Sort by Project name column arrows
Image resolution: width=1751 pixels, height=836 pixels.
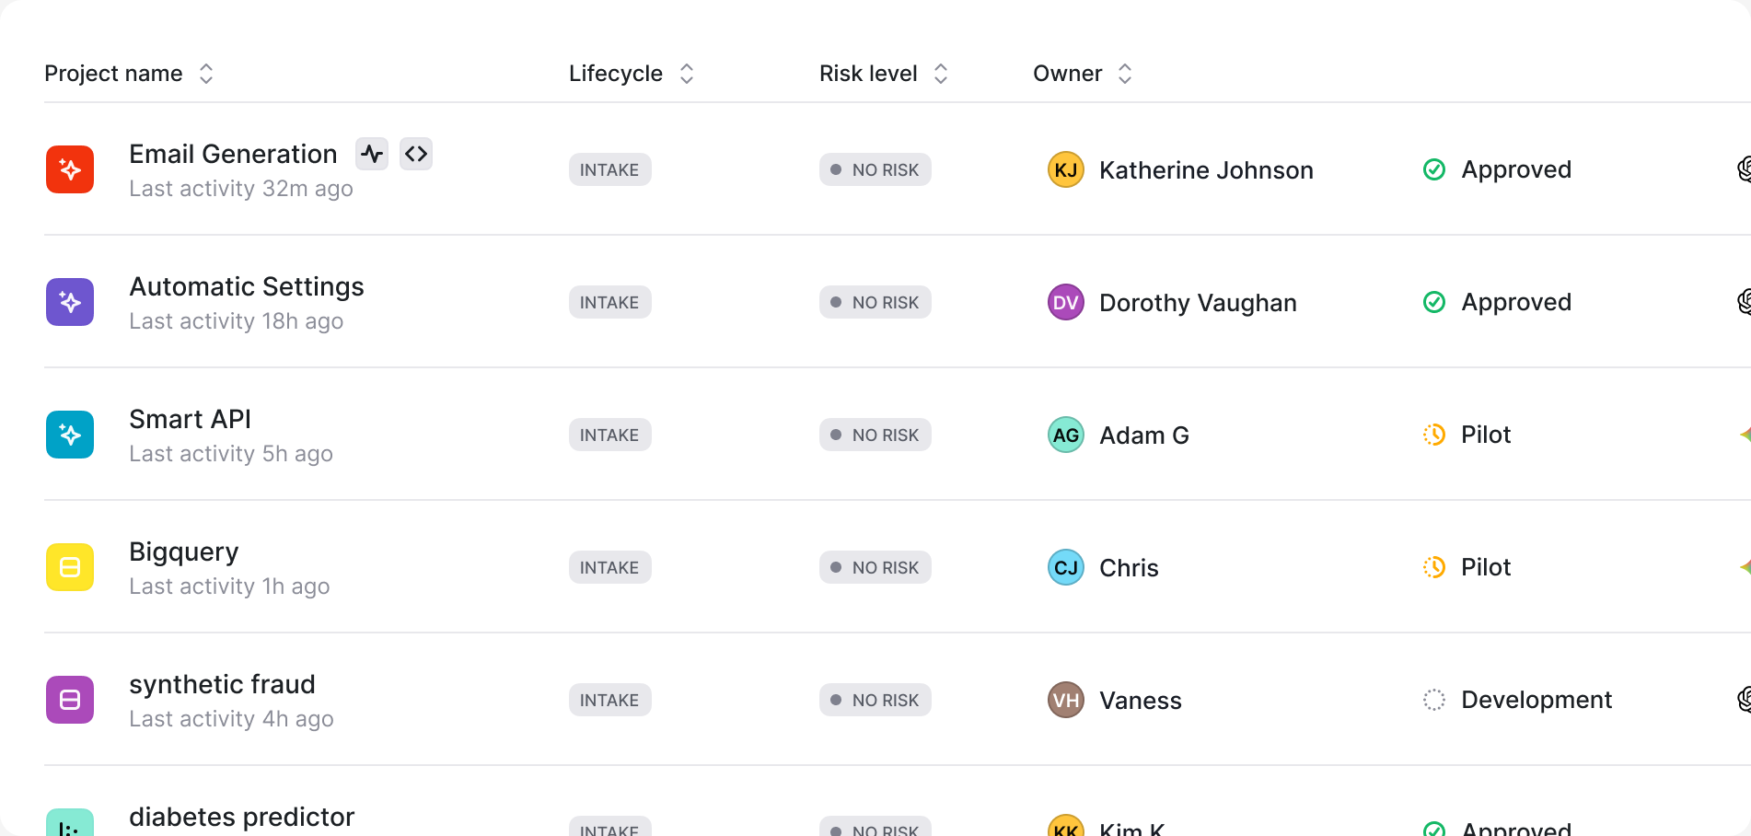coord(206,74)
